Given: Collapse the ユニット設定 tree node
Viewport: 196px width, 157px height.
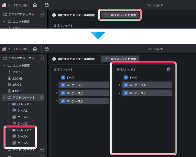Looking at the screenshot, I should [x=4, y=65].
